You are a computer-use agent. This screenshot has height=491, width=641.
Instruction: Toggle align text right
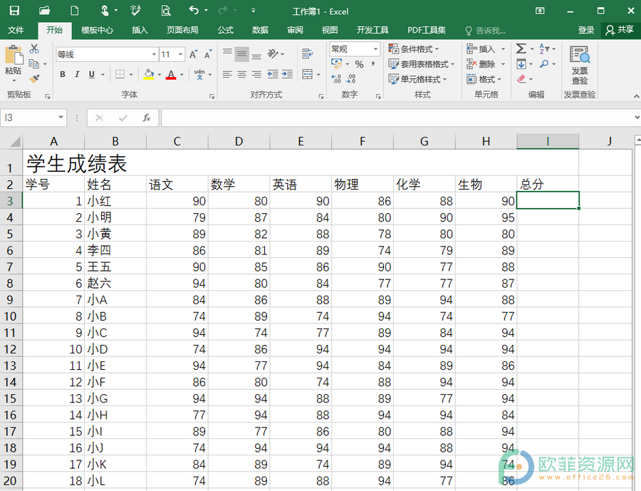pos(256,74)
